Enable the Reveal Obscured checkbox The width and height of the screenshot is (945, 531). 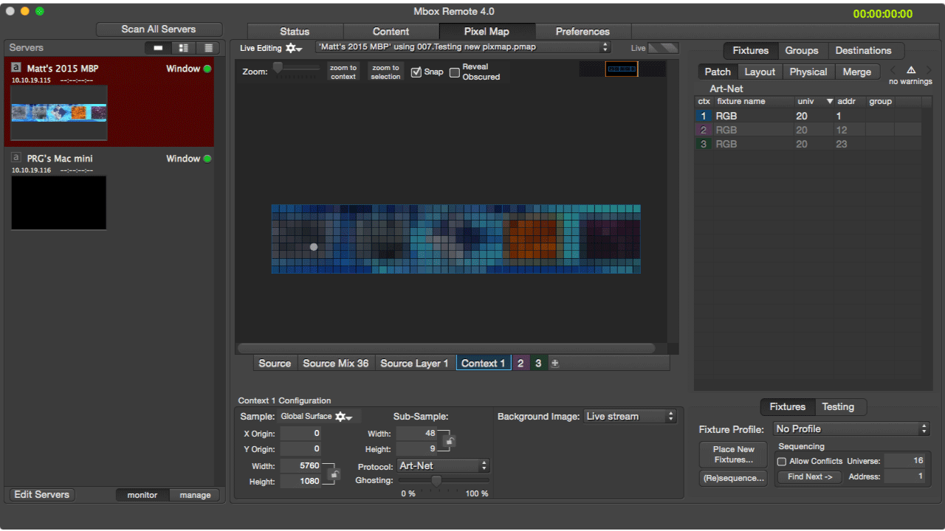pos(455,72)
